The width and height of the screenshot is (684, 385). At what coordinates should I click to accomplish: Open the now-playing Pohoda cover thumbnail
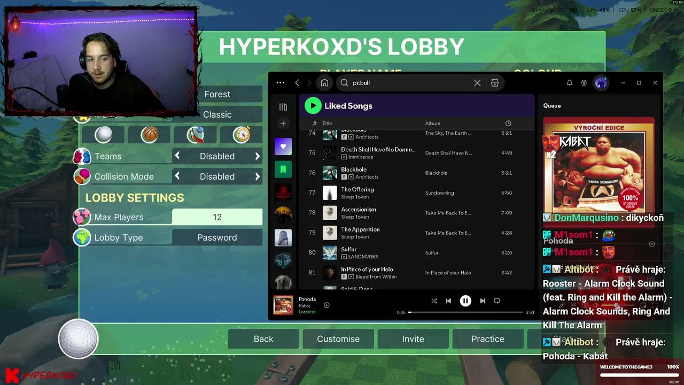coord(283,305)
